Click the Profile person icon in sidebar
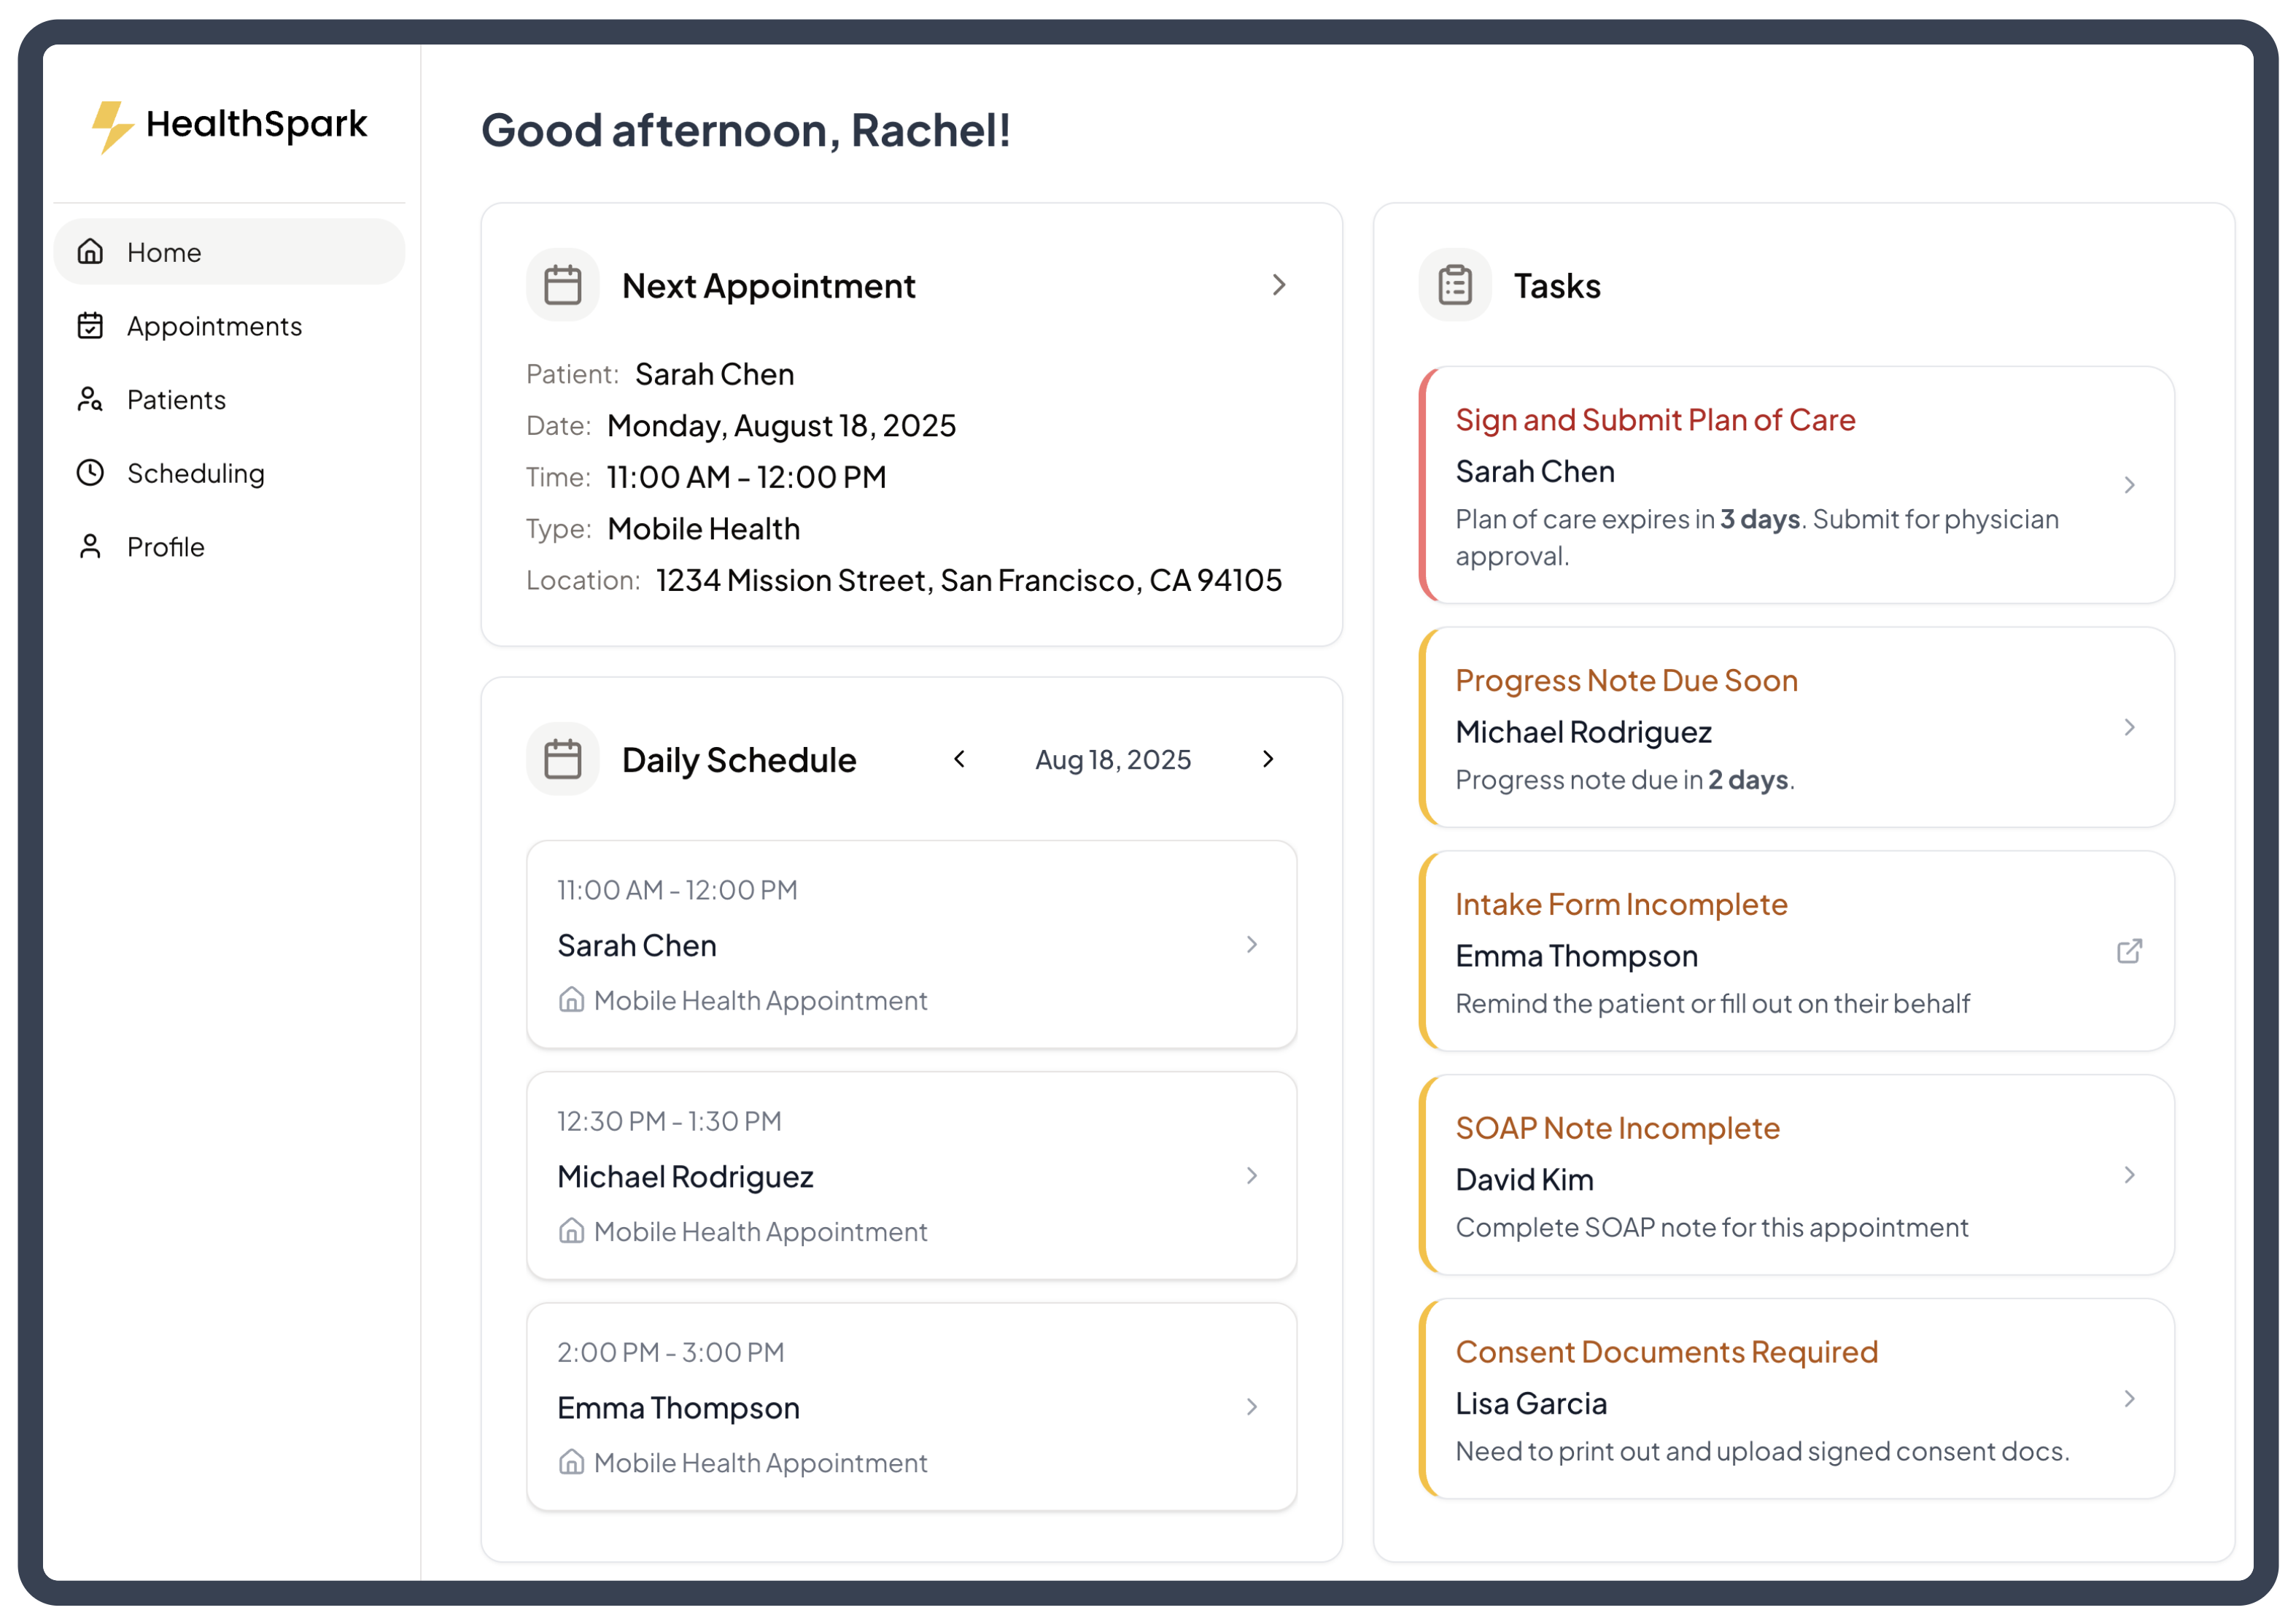Screen dimensions: 2296x1621 90,546
